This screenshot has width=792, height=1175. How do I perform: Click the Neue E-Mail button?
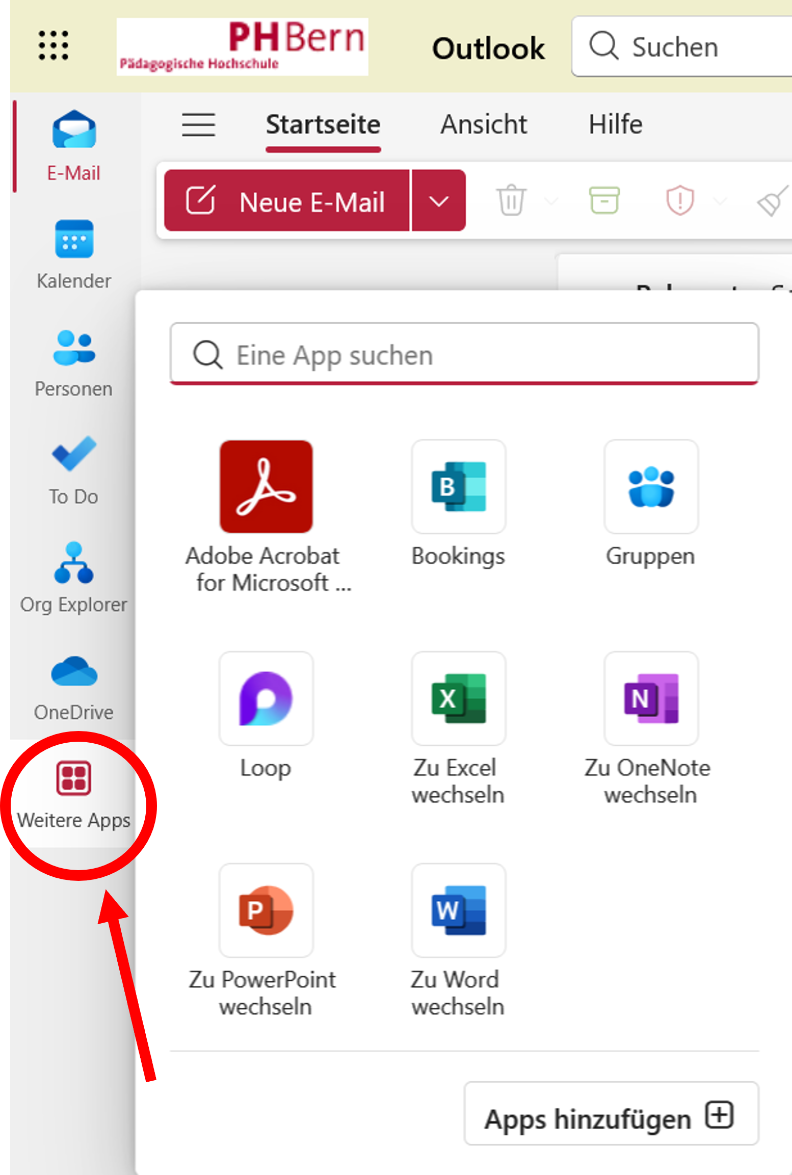[x=287, y=201]
